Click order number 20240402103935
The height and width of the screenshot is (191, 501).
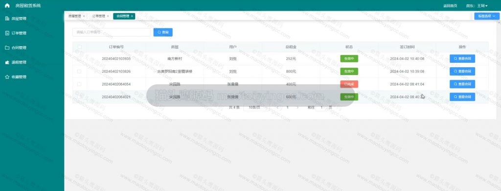[x=116, y=59]
